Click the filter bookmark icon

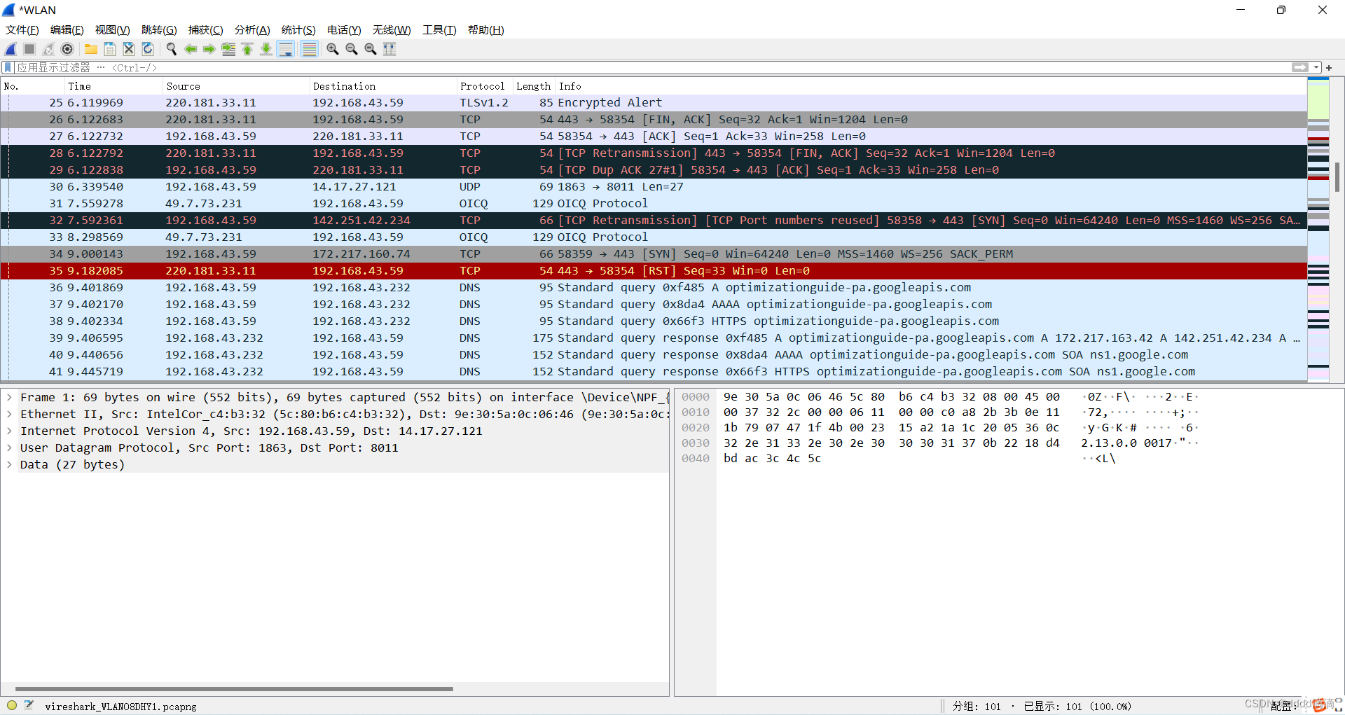[x=8, y=67]
